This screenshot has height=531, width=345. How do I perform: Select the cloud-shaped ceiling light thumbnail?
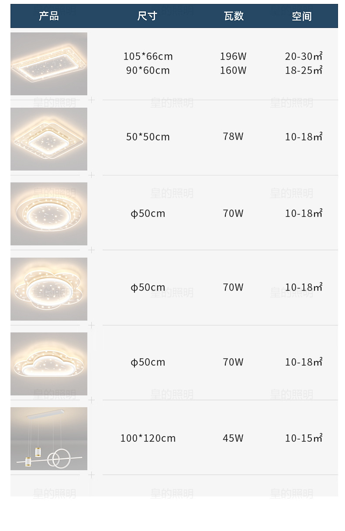click(49, 364)
